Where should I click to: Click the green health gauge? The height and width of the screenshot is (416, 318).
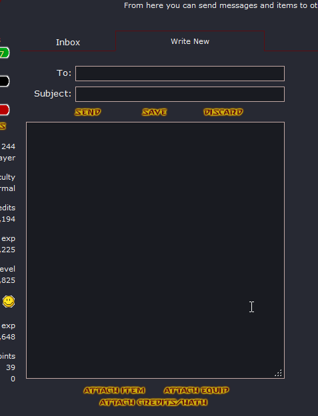4,53
